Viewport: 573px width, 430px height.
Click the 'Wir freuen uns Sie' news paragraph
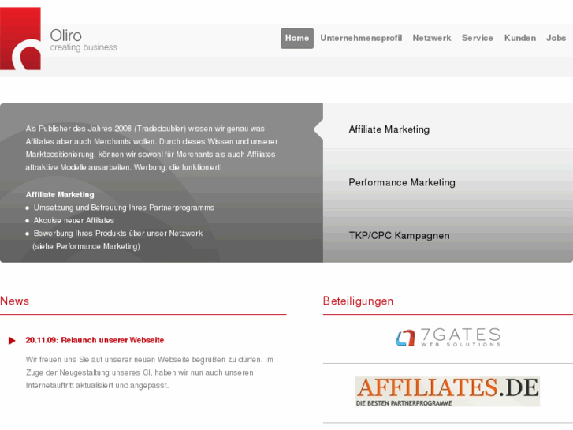point(150,372)
